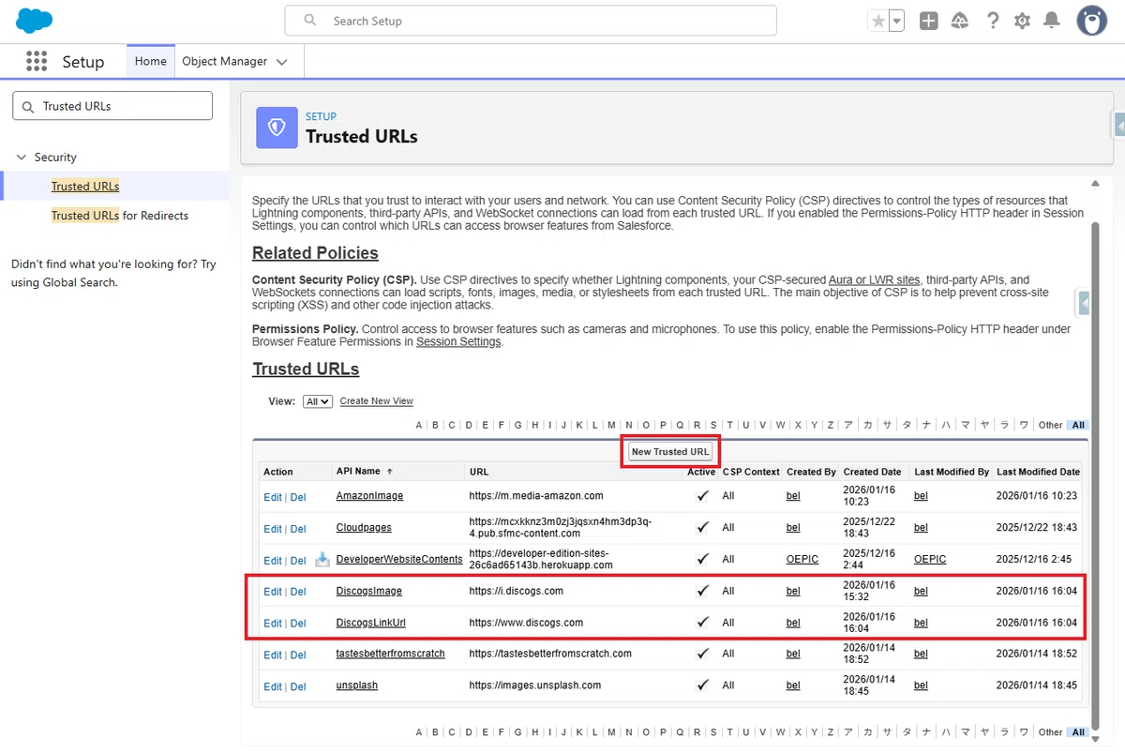Click the Active checkmark for tastesbetterfromscratch

tap(702, 654)
